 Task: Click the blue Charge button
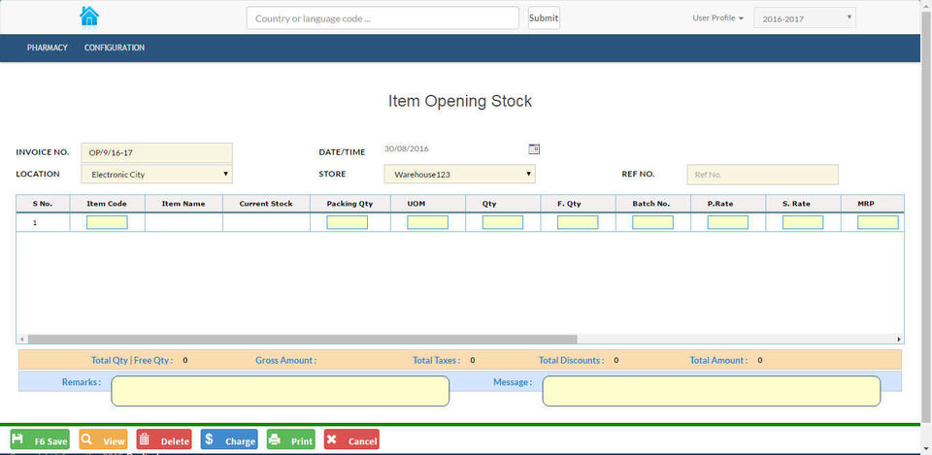229,439
